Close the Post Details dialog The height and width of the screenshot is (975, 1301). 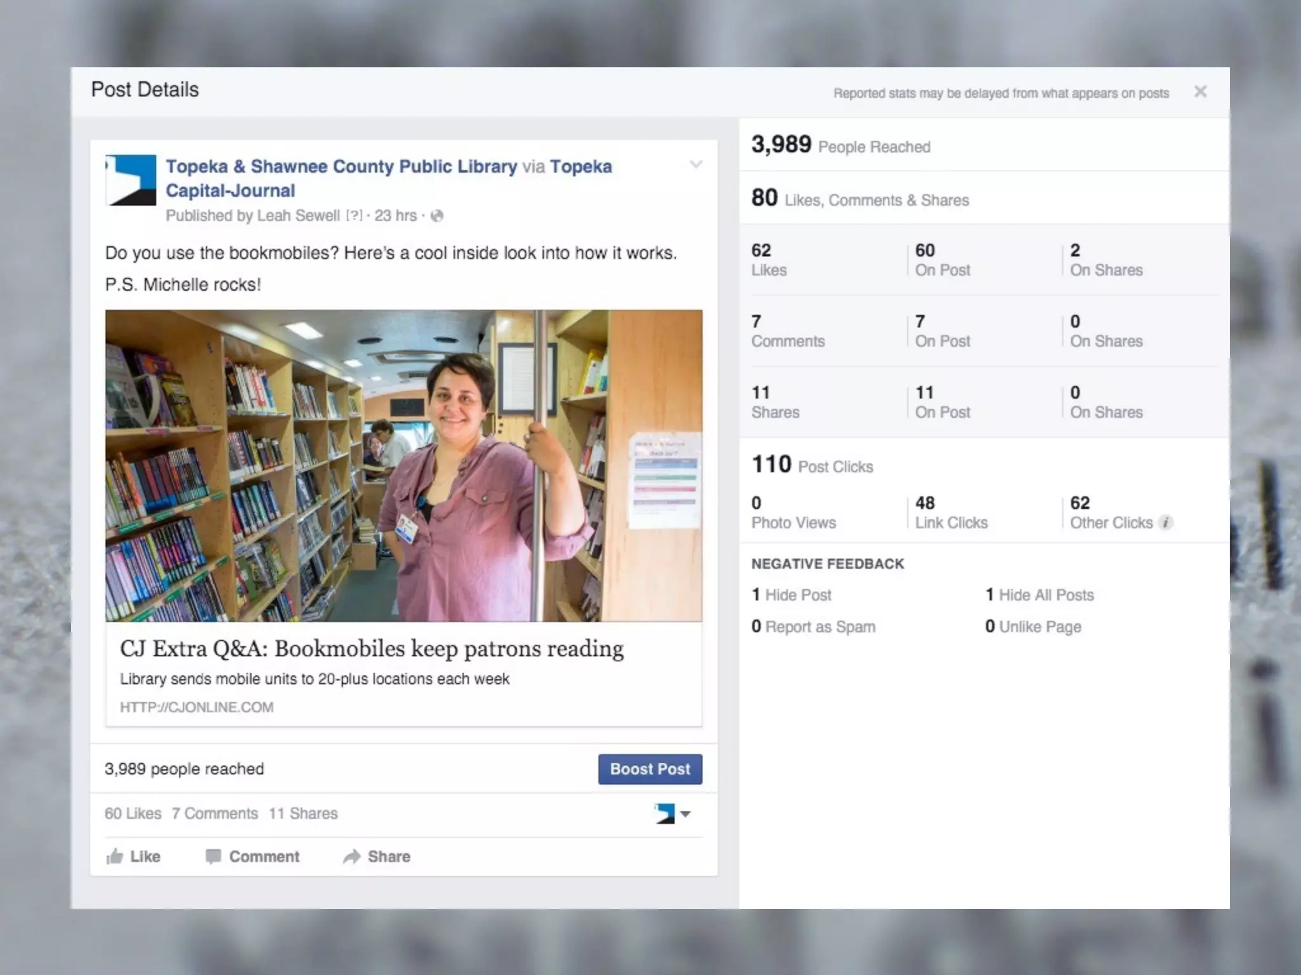(1200, 92)
